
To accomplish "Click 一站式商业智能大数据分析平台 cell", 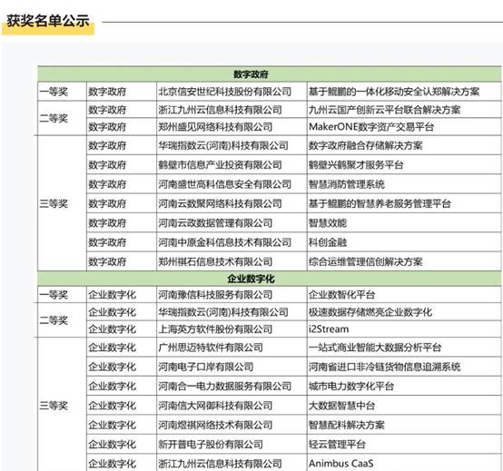I will click(404, 348).
